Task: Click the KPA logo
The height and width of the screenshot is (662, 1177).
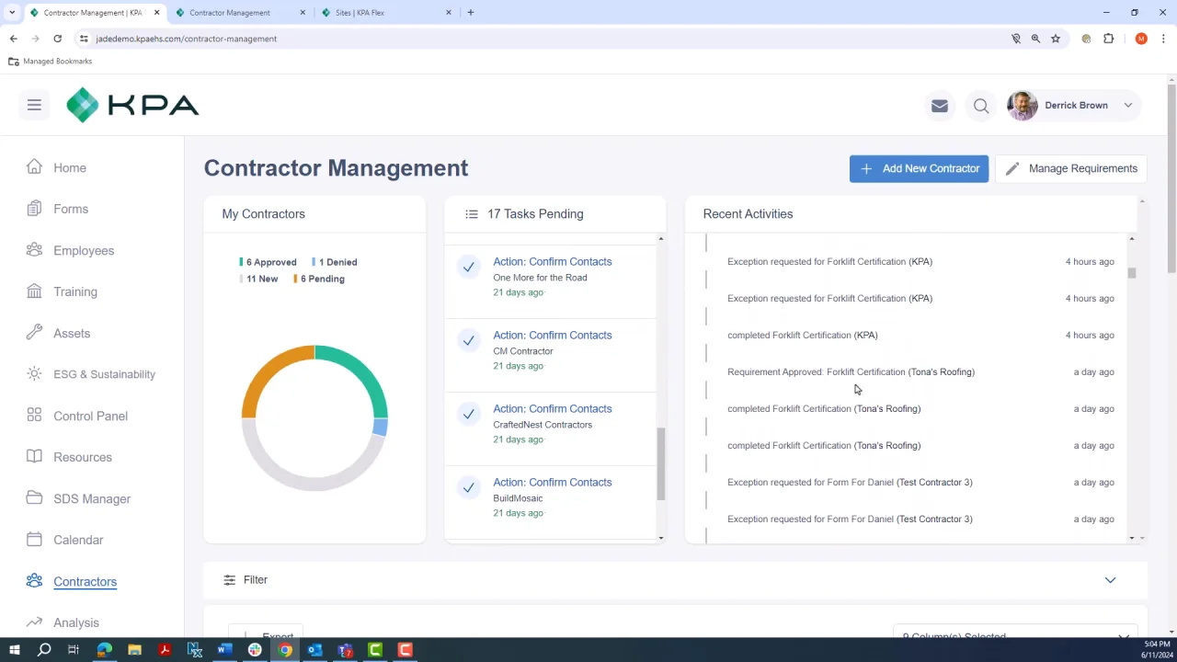Action: (132, 105)
